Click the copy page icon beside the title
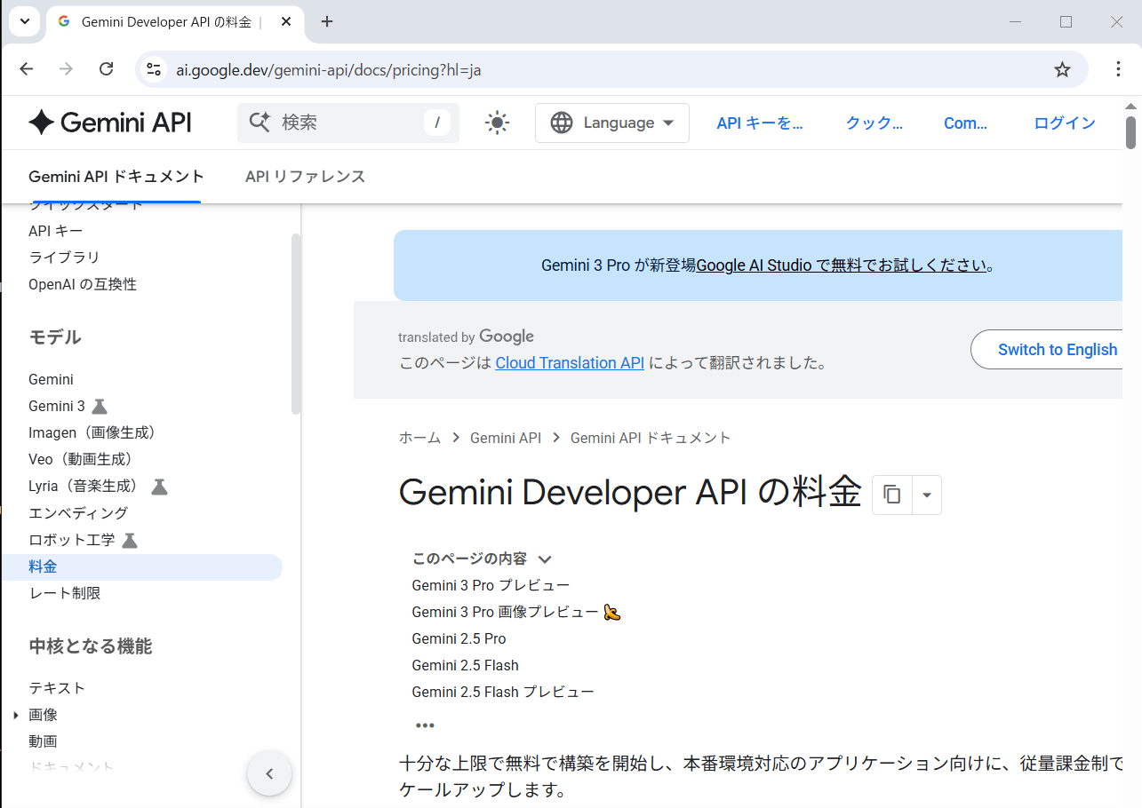 coord(892,495)
